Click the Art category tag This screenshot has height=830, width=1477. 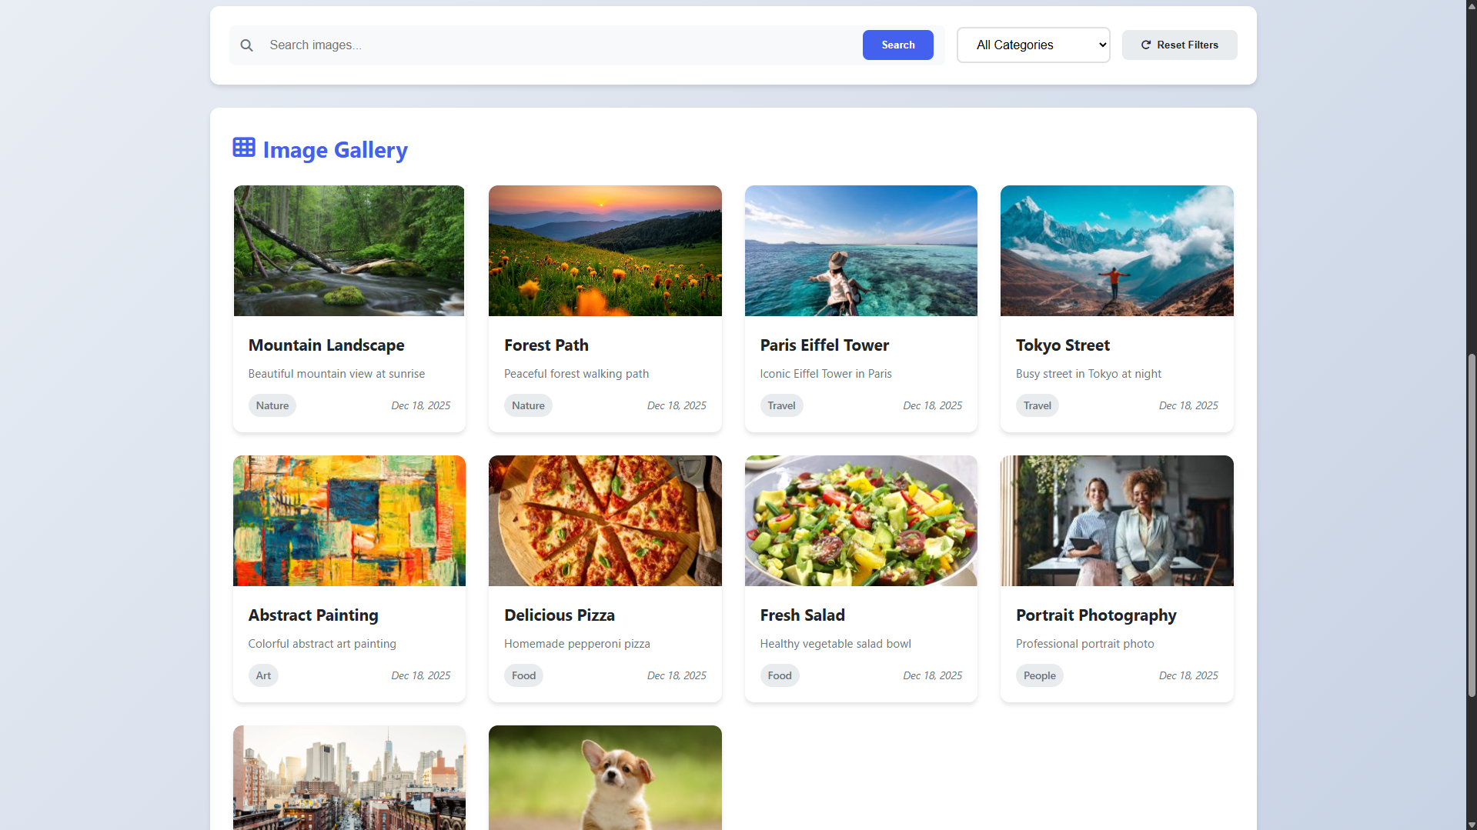[263, 675]
